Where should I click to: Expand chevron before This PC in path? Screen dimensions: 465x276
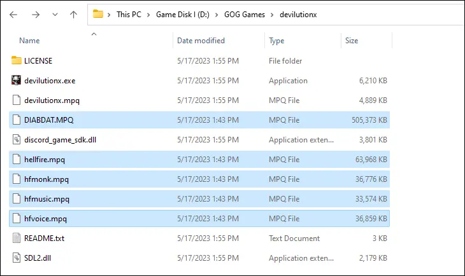(109, 15)
